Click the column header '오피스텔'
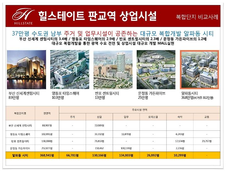 153,117
